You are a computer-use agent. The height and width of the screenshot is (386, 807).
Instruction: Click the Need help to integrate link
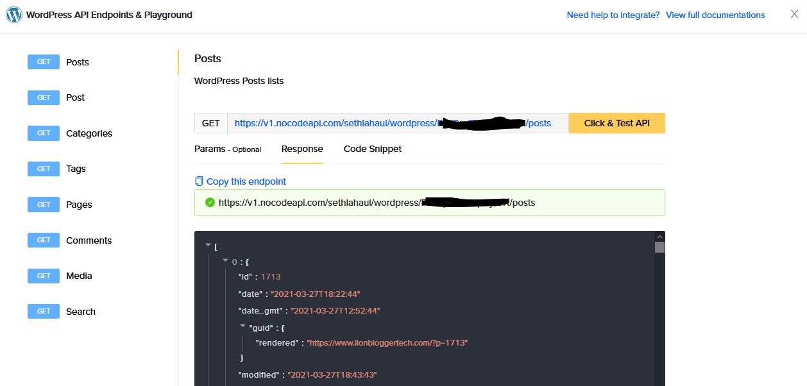613,15
